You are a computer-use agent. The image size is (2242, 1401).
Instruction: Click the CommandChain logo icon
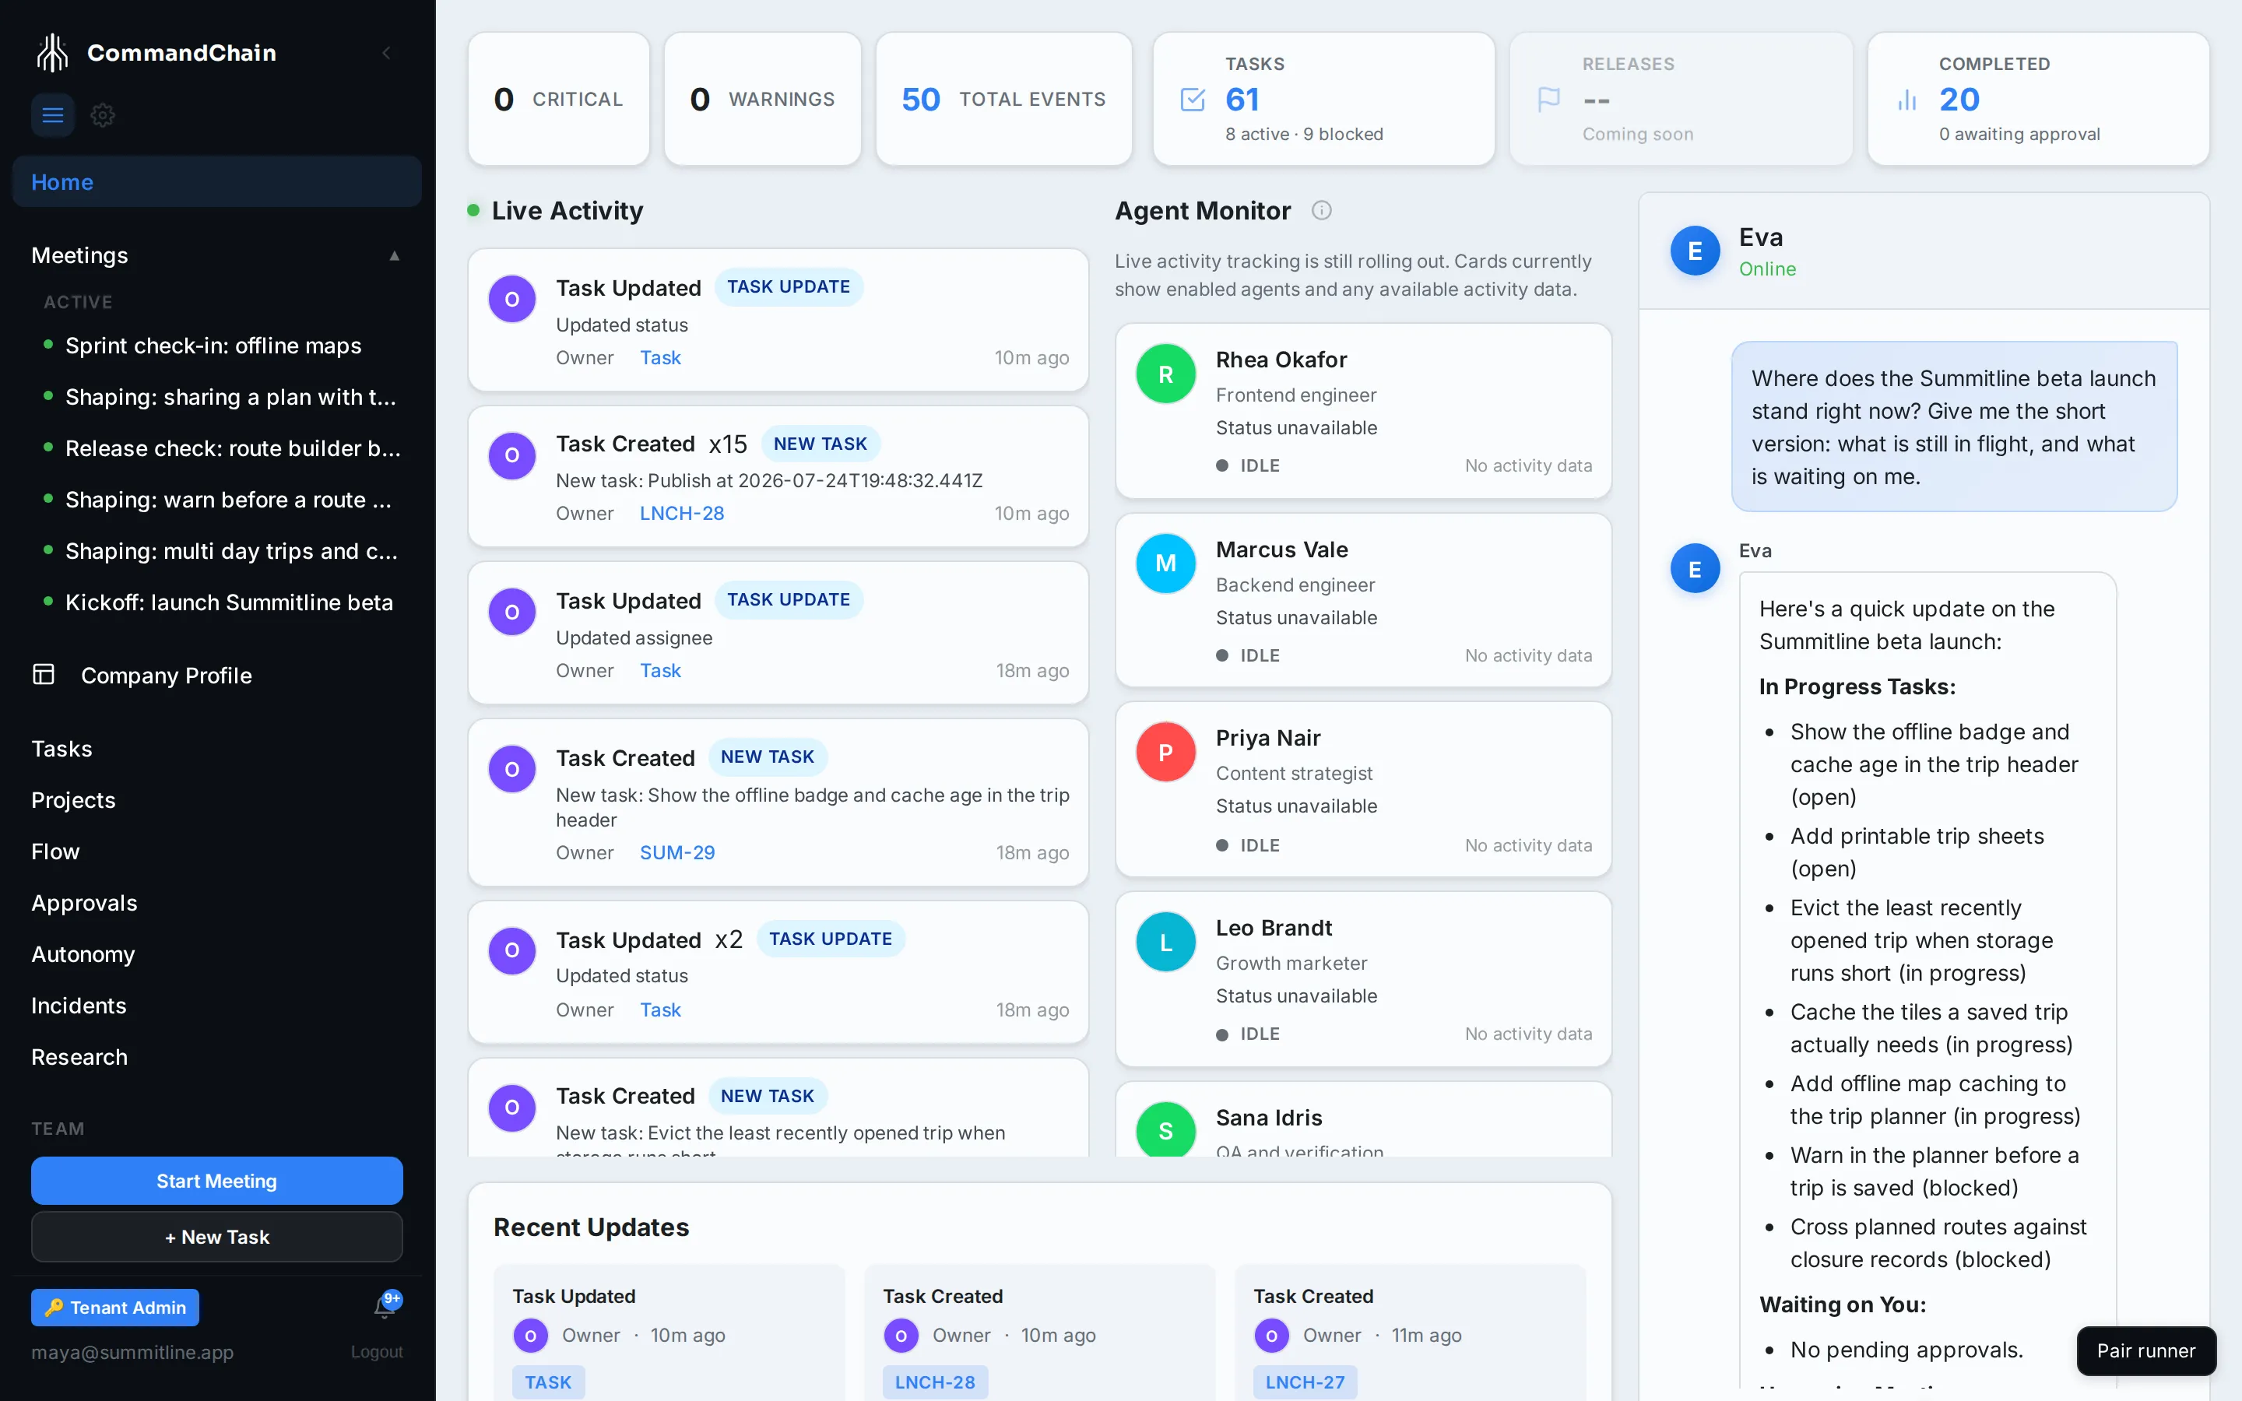click(53, 53)
